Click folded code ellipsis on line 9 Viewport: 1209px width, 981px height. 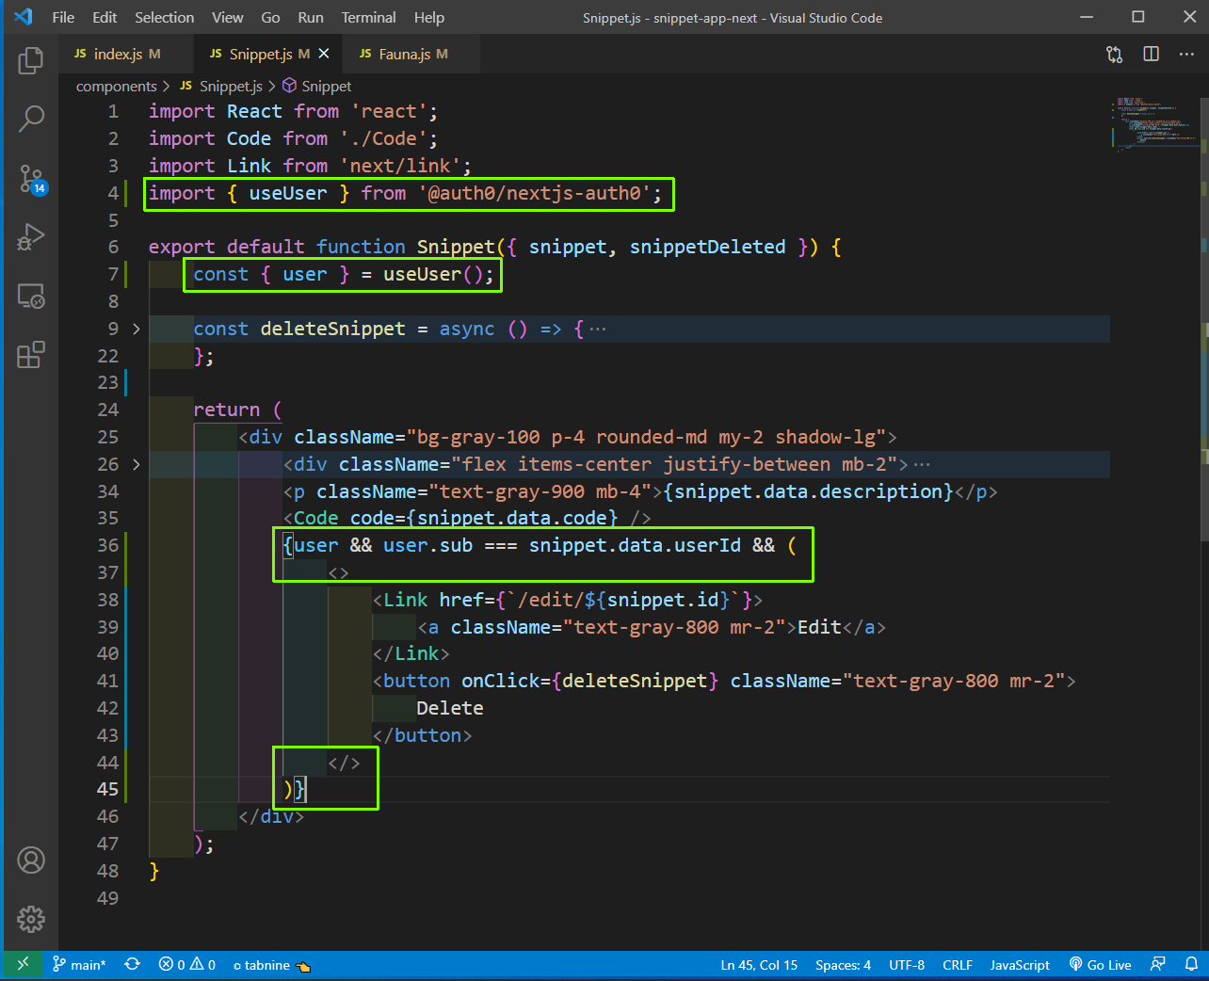(598, 330)
